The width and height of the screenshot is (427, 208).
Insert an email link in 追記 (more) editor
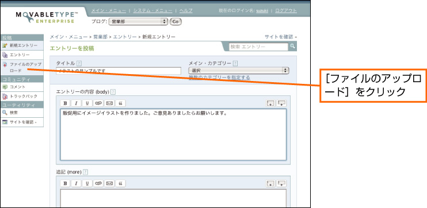[109, 183]
